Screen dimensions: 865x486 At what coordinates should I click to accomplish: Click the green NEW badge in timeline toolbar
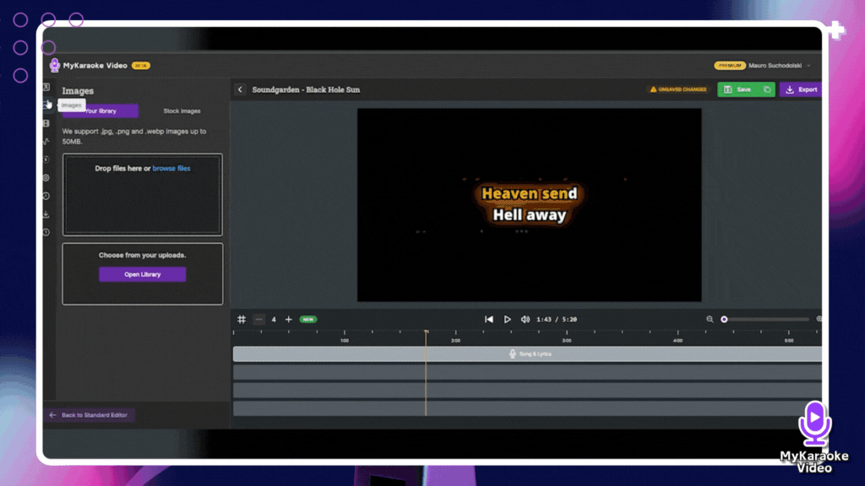pos(308,319)
